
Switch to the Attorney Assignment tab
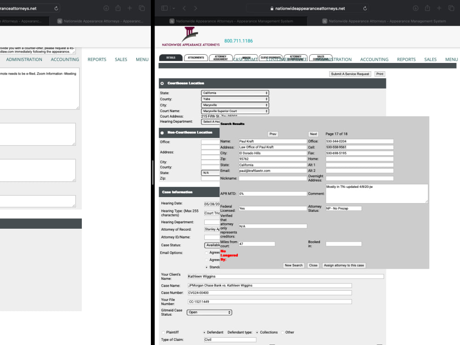[221, 58]
